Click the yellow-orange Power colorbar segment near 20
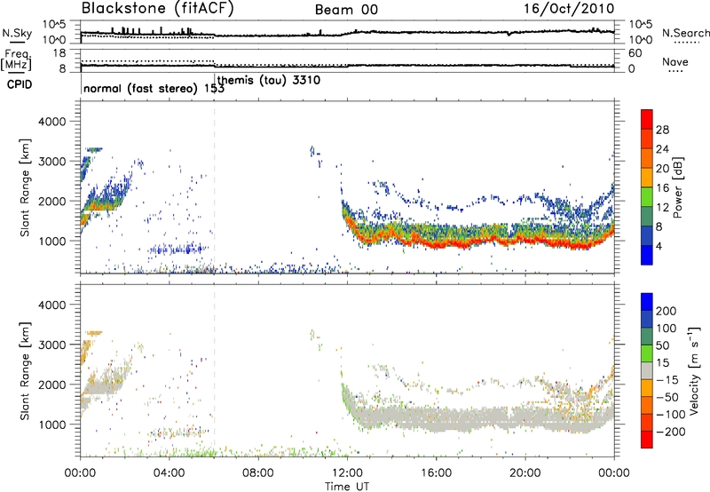Image resolution: width=710 pixels, height=492 pixels. pyautogui.click(x=647, y=178)
